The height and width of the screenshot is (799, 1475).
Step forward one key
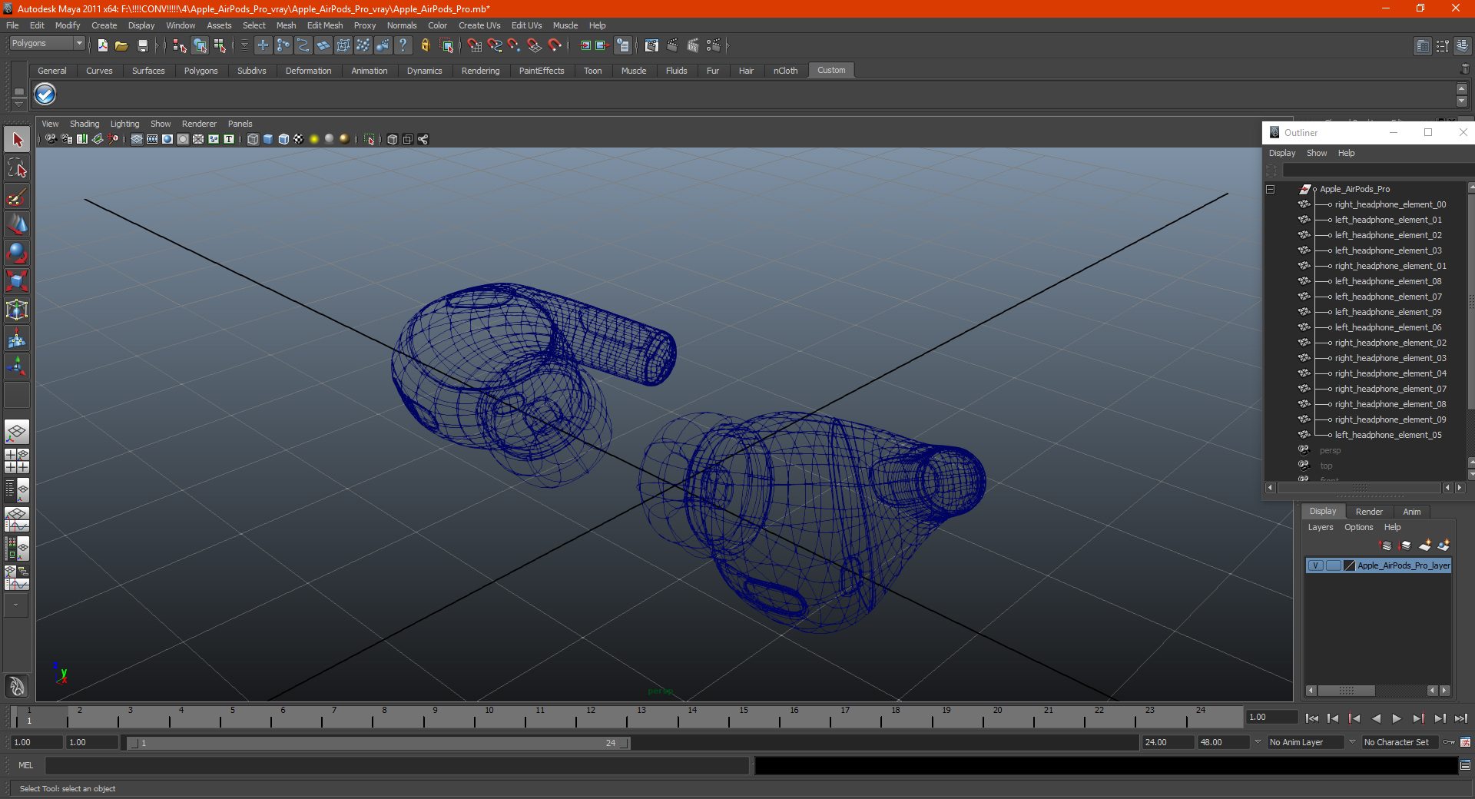1418,718
